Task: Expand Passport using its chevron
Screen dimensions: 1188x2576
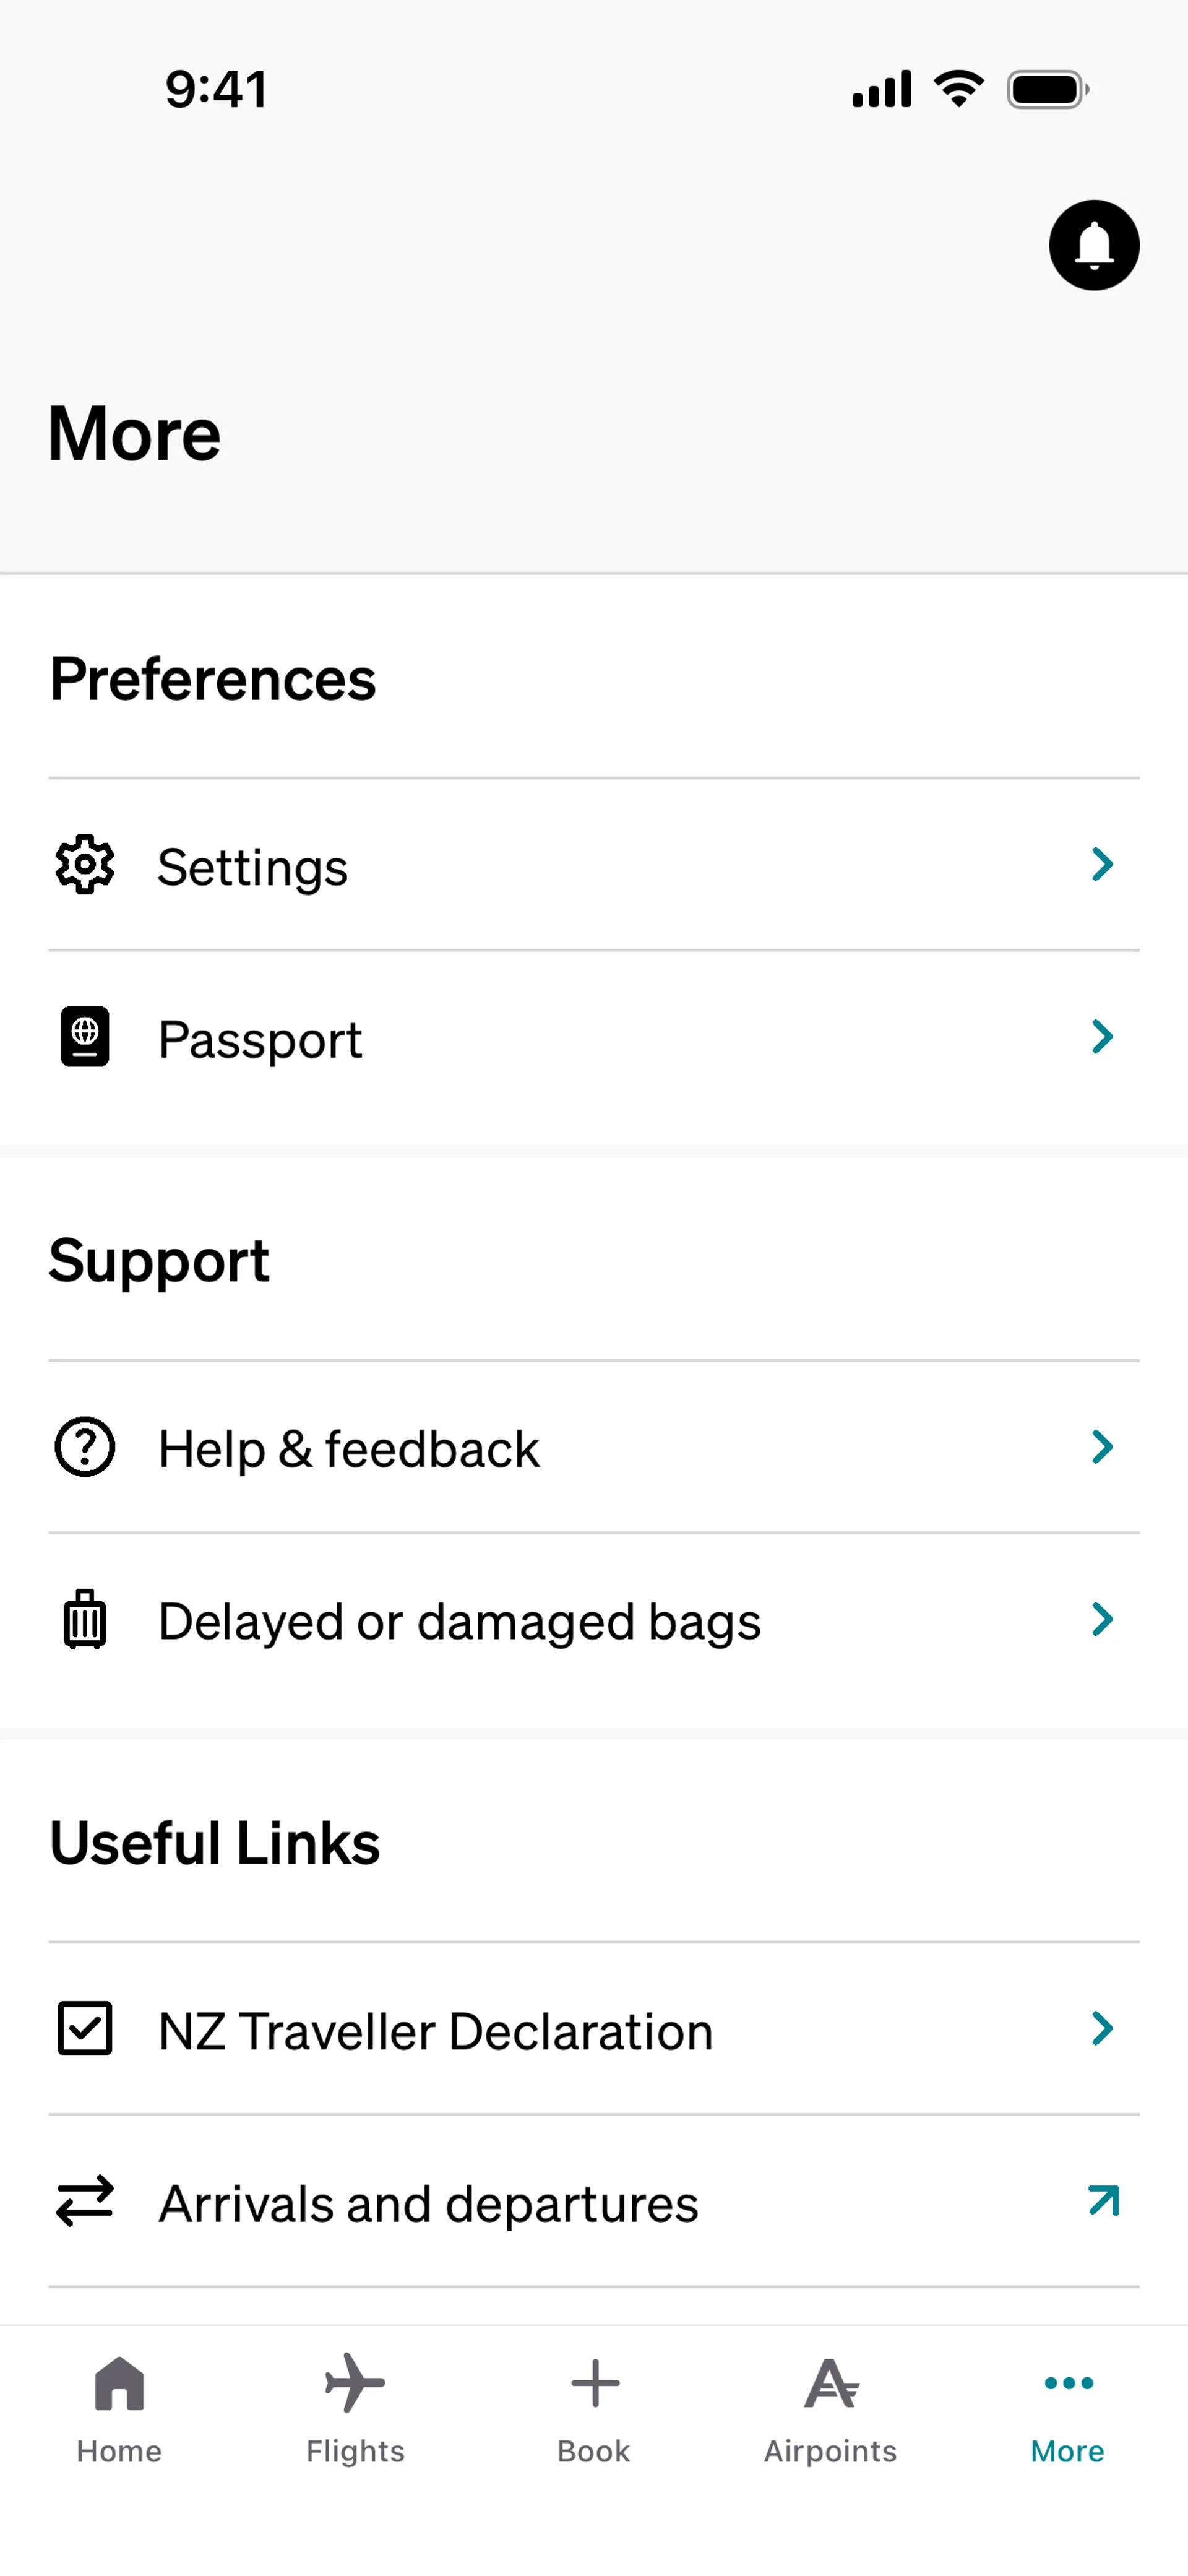Action: click(1102, 1037)
